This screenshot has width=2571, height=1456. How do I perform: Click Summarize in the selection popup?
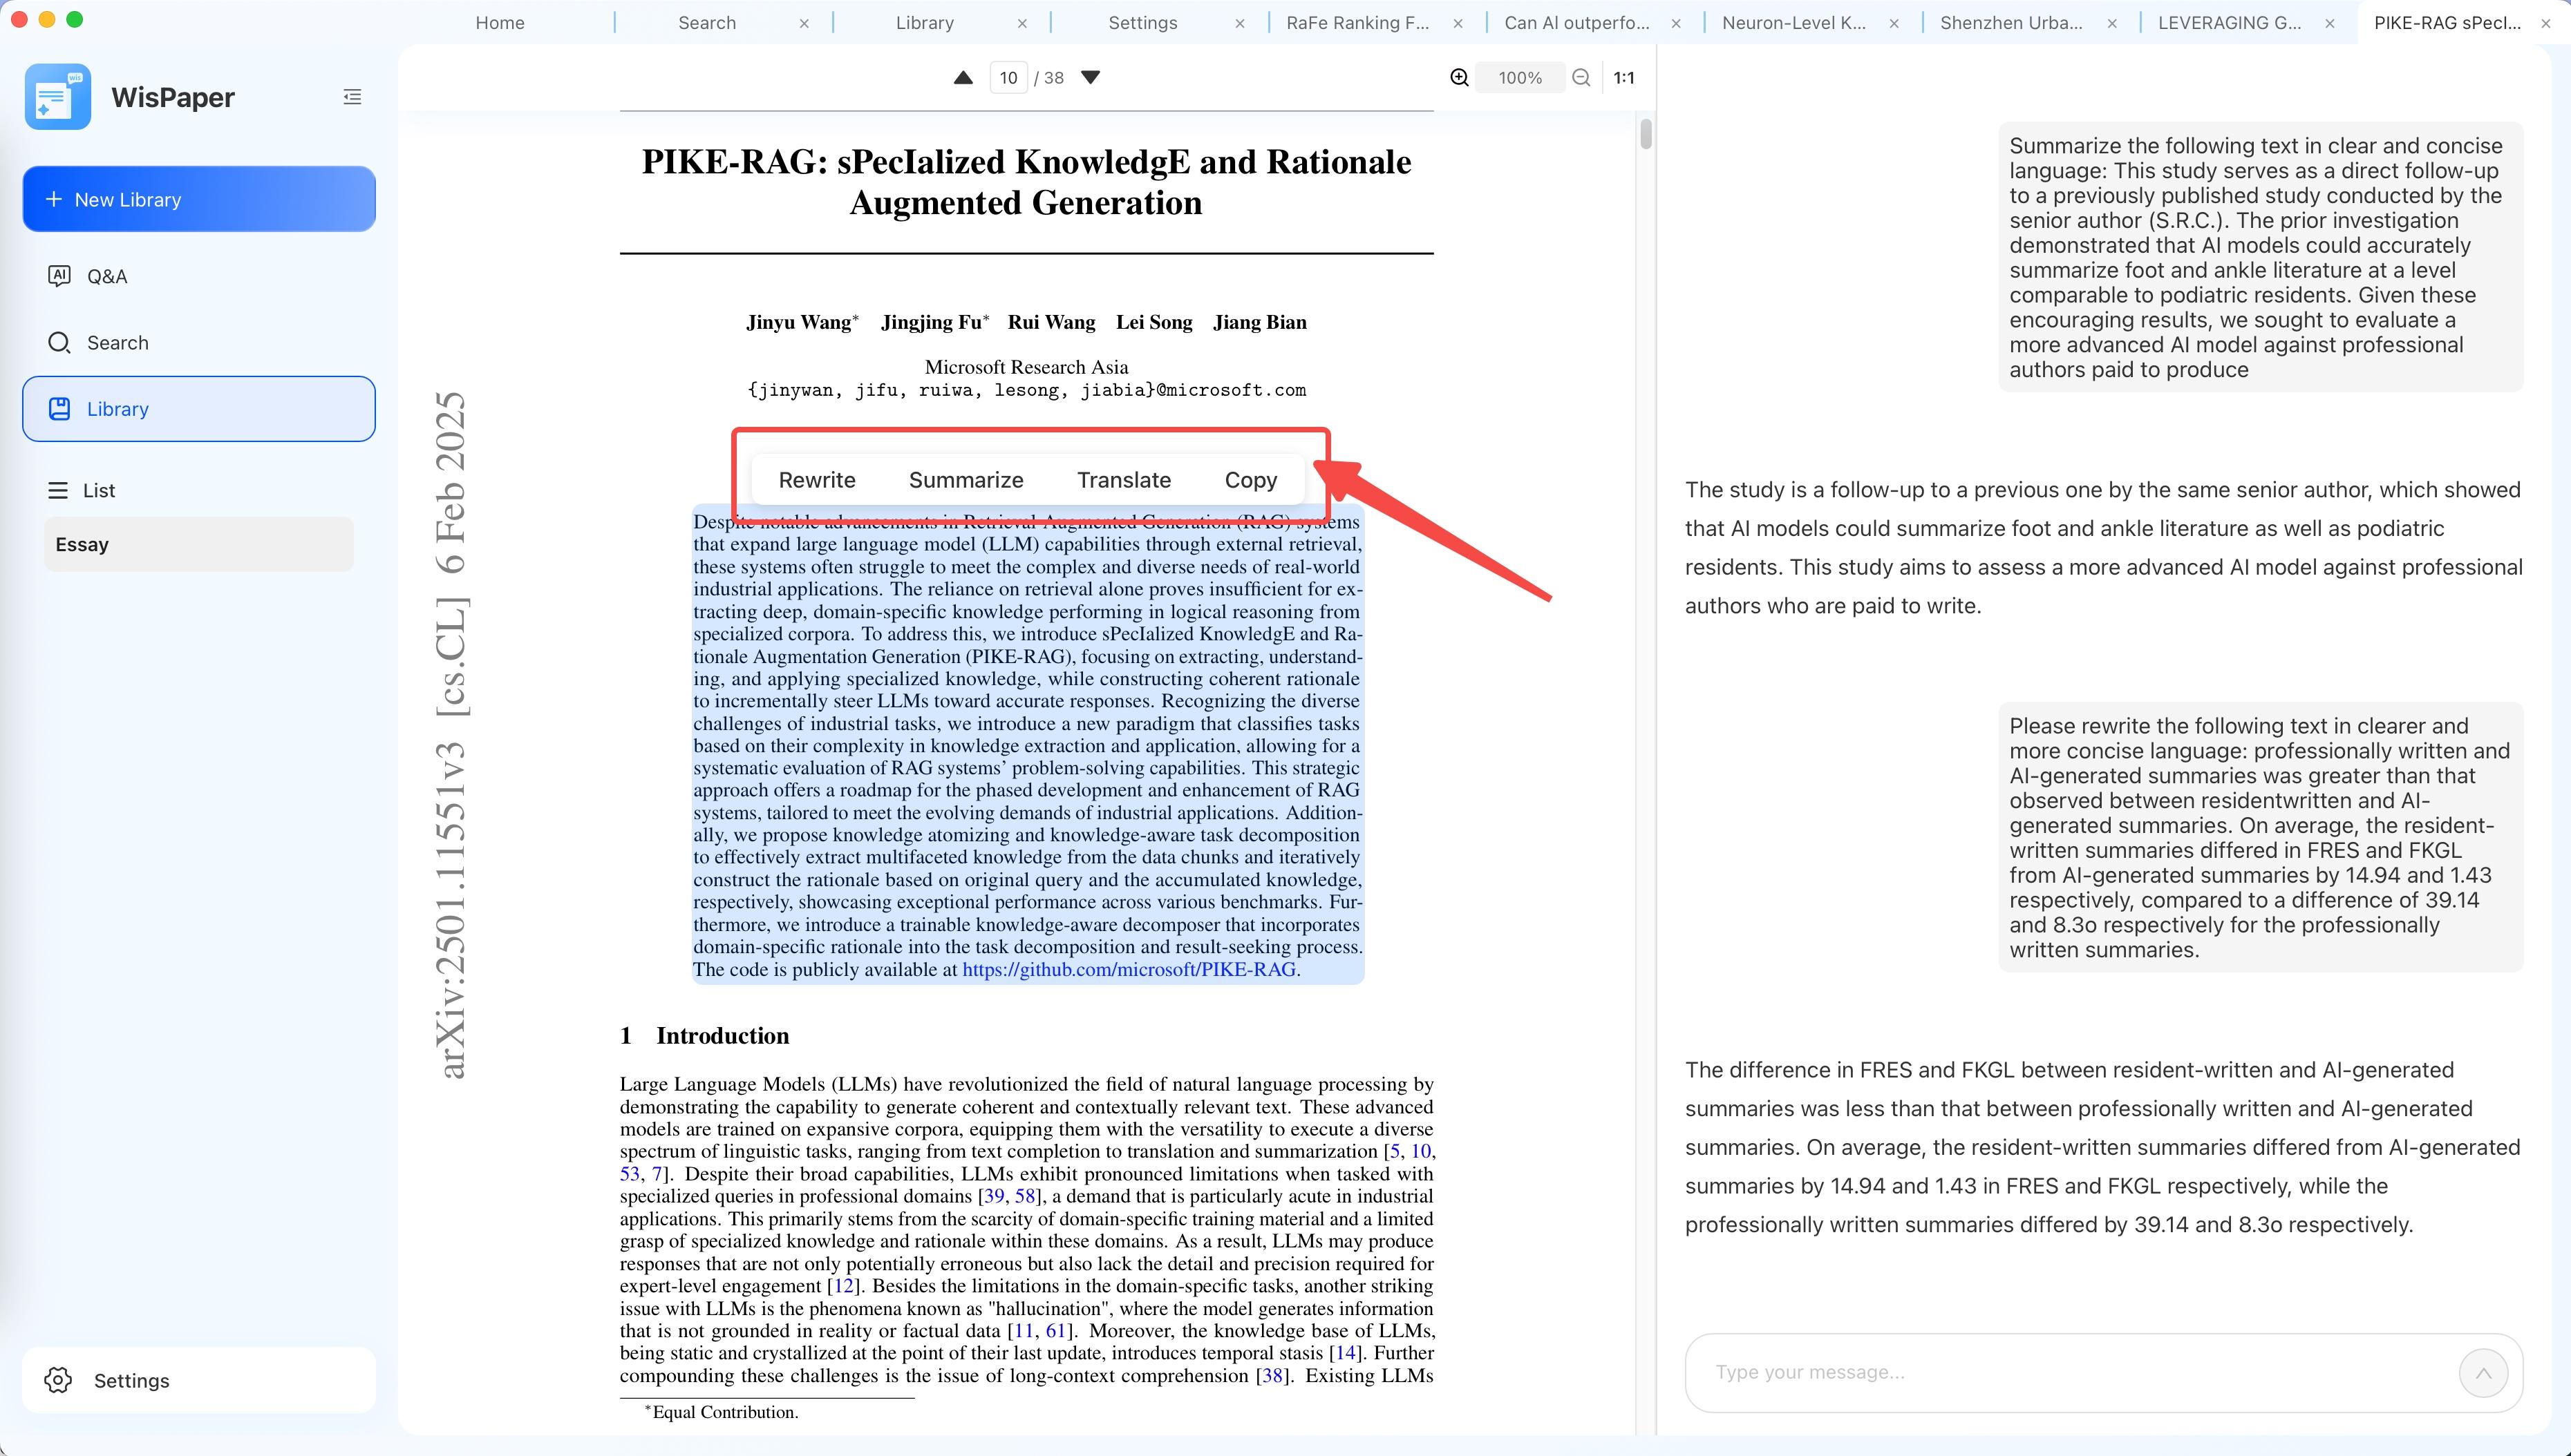(x=966, y=480)
